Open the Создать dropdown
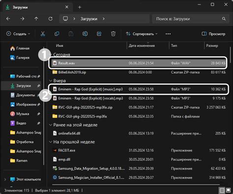Image resolution: width=233 pixels, height=194 pixels. pos(18,34)
